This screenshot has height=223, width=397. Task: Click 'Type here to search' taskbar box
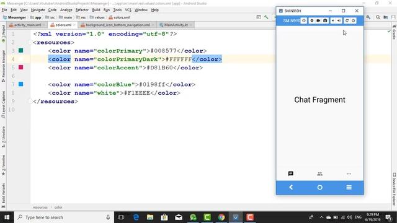tap(63, 217)
